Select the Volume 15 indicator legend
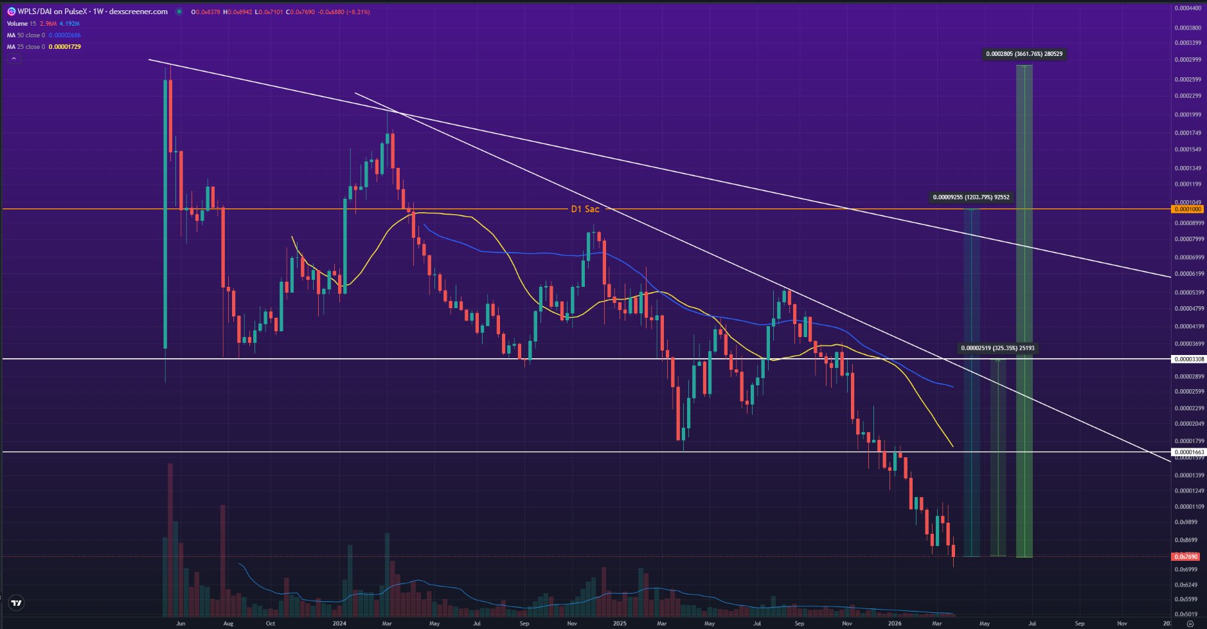 point(22,24)
